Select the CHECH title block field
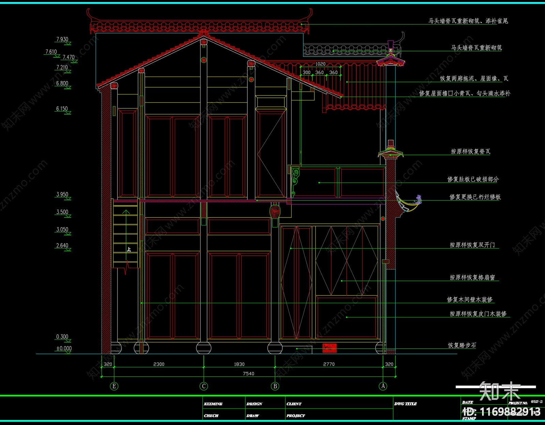This screenshot has width=545, height=425. click(x=211, y=416)
